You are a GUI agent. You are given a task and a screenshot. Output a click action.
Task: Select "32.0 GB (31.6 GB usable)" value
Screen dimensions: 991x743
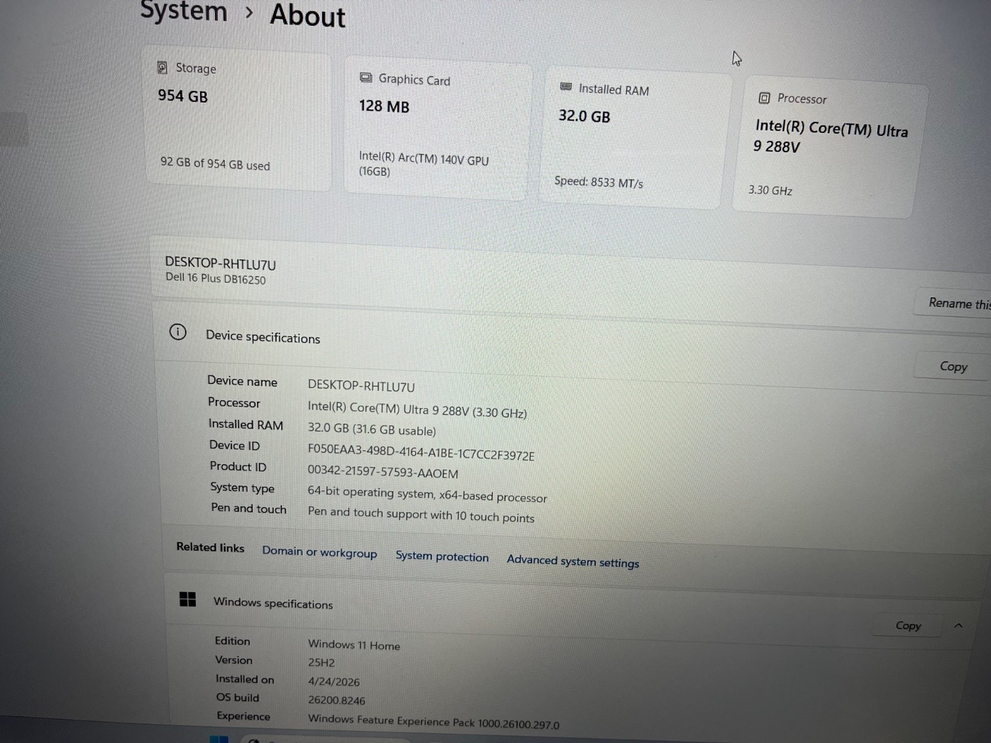[x=372, y=430]
